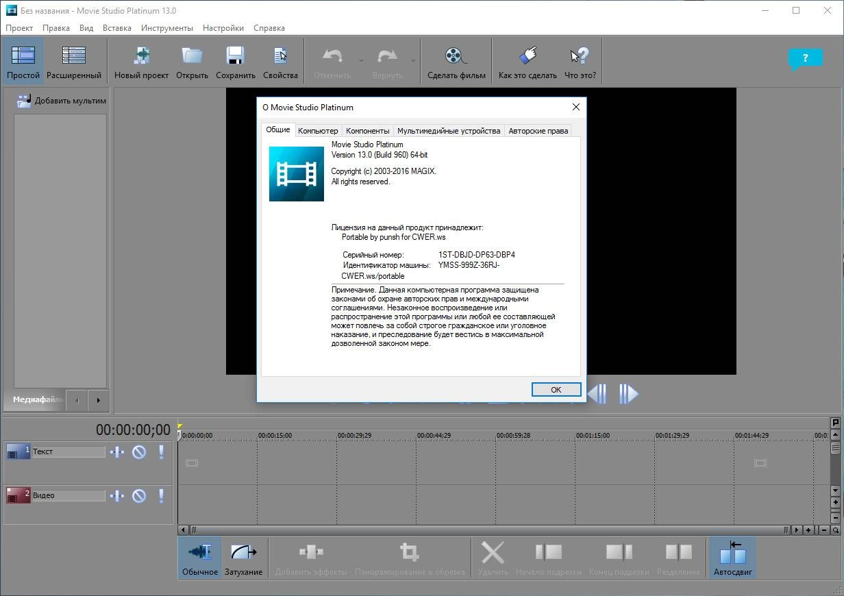Click the blue question mark speech bubble
Viewport: 844px width, 596px height.
click(x=805, y=59)
